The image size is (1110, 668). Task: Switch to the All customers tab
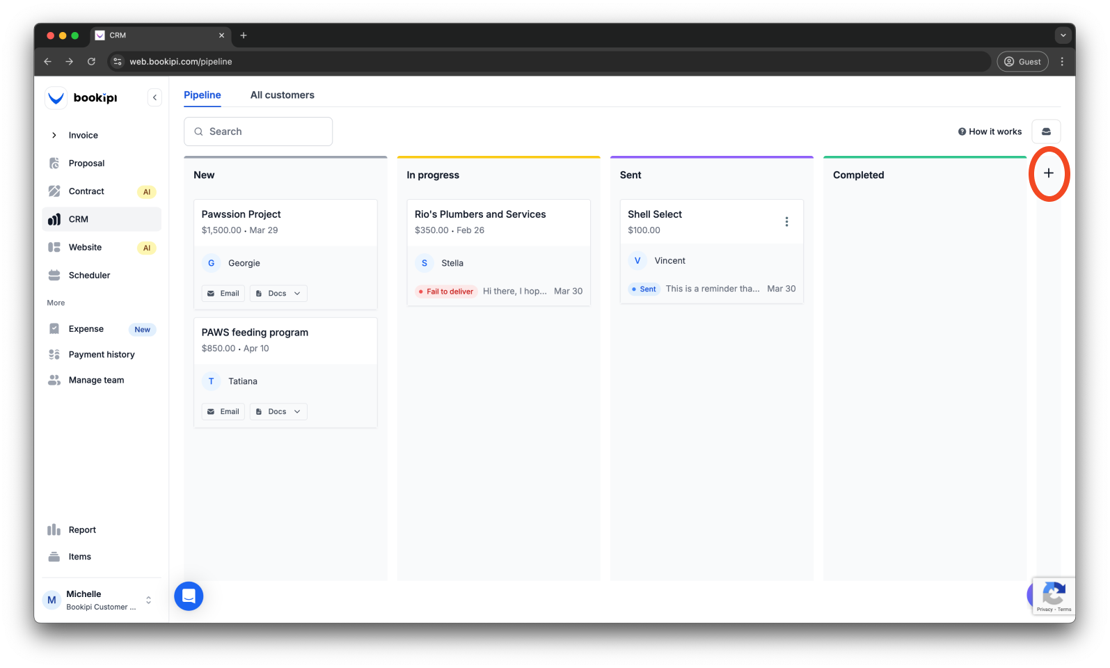click(x=283, y=95)
